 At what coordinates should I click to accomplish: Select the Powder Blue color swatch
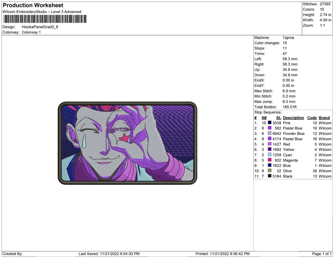[270, 133]
